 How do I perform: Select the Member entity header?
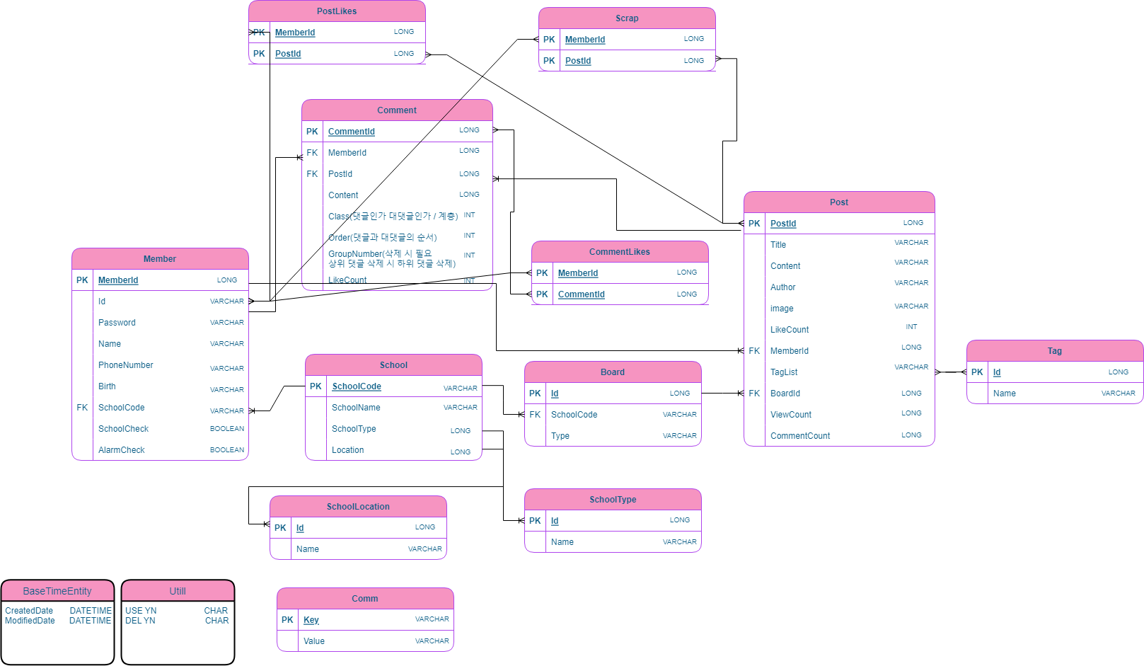pyautogui.click(x=160, y=258)
